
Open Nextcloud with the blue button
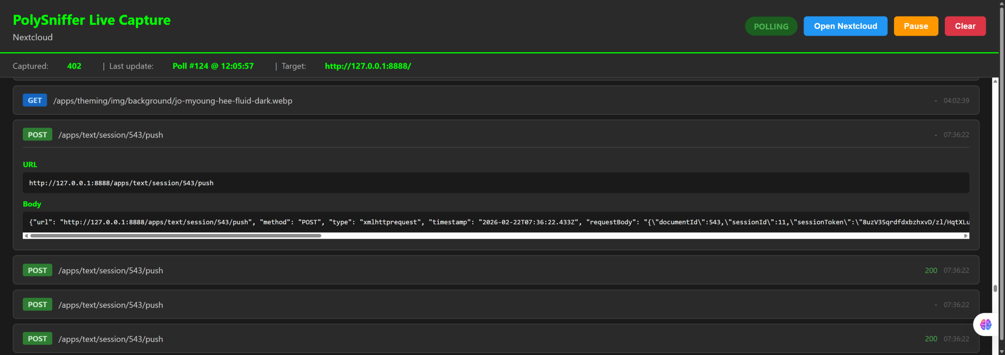point(845,26)
